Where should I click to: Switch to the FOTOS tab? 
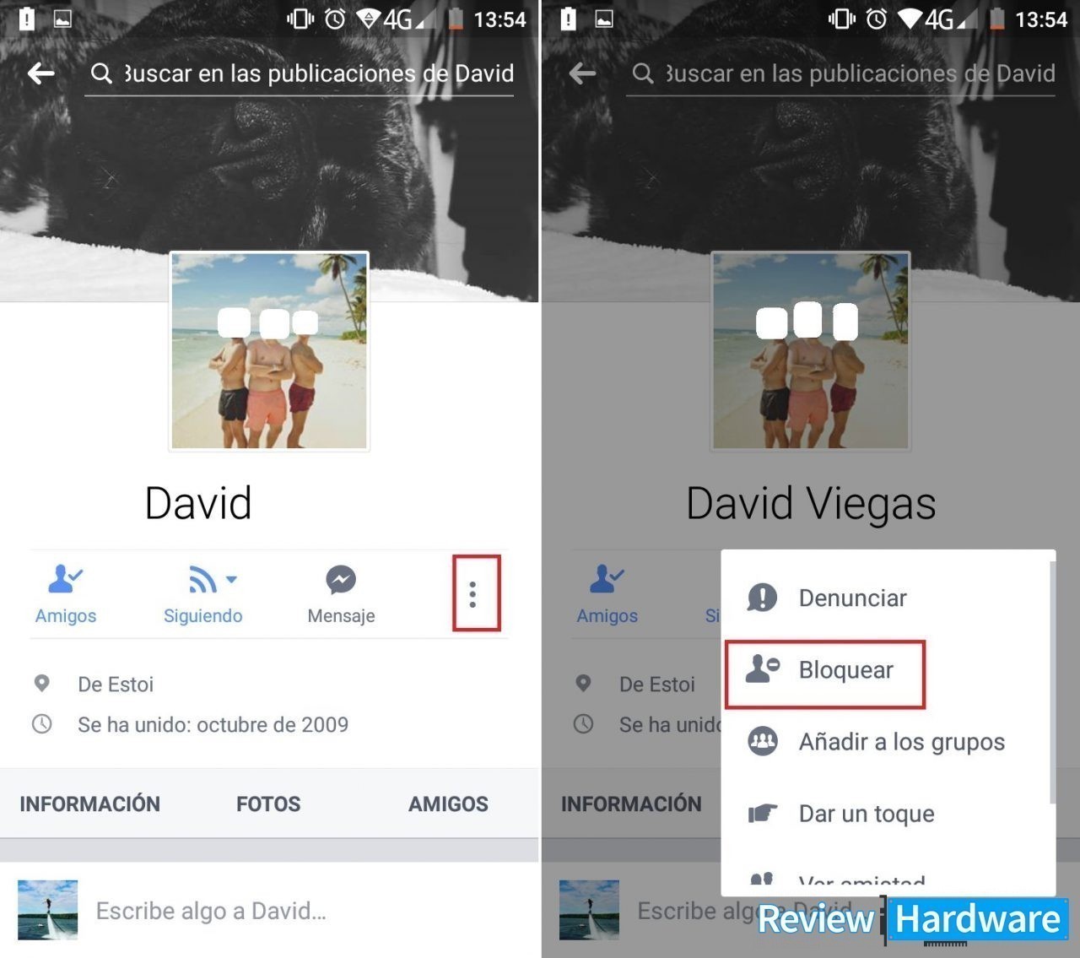(x=268, y=804)
